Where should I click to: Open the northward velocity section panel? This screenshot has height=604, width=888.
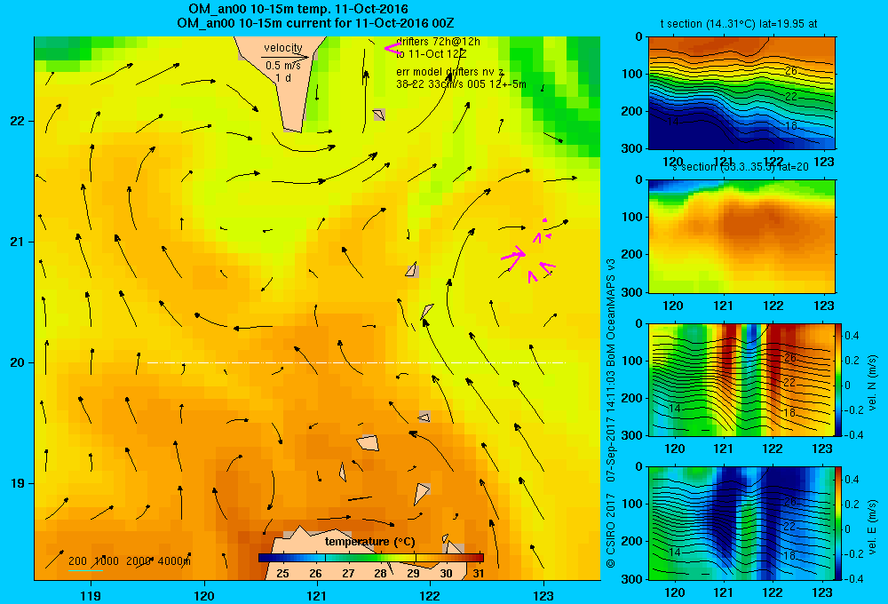coord(741,379)
